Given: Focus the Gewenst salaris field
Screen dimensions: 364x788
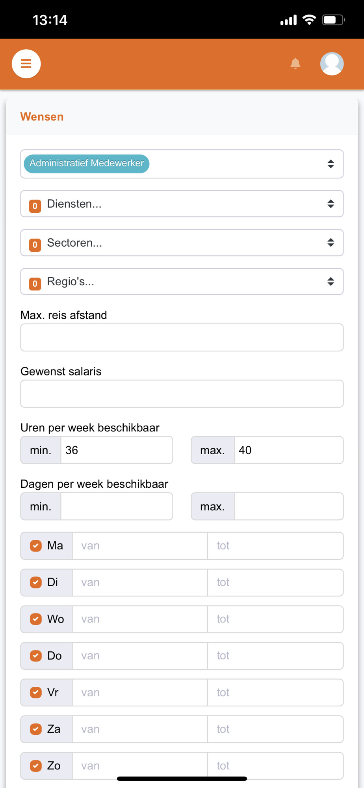Looking at the screenshot, I should [182, 394].
